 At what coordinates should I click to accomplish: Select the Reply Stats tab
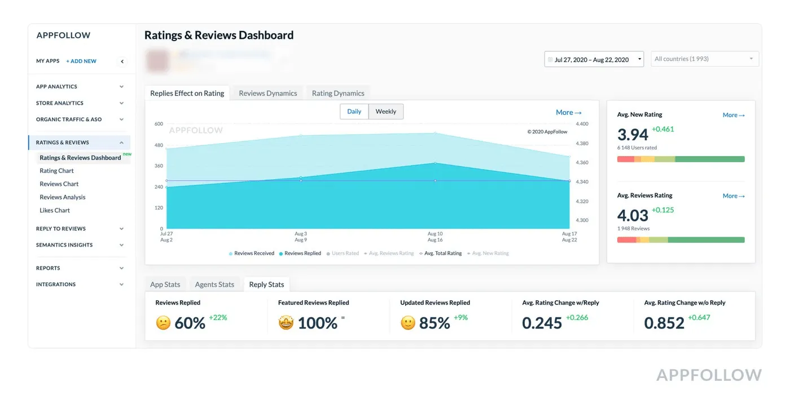click(267, 285)
